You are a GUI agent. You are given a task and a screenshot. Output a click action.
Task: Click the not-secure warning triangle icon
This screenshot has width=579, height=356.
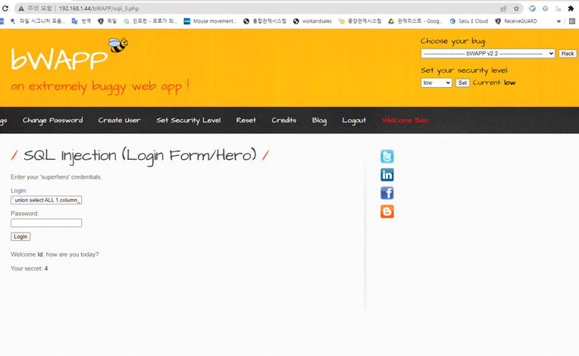[21, 8]
